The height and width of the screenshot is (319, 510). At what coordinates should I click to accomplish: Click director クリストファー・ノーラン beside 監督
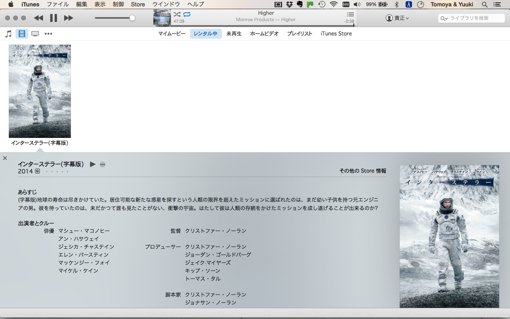coord(216,231)
